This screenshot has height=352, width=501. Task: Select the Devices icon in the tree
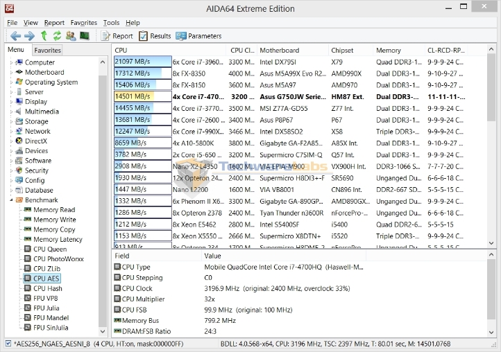click(19, 151)
